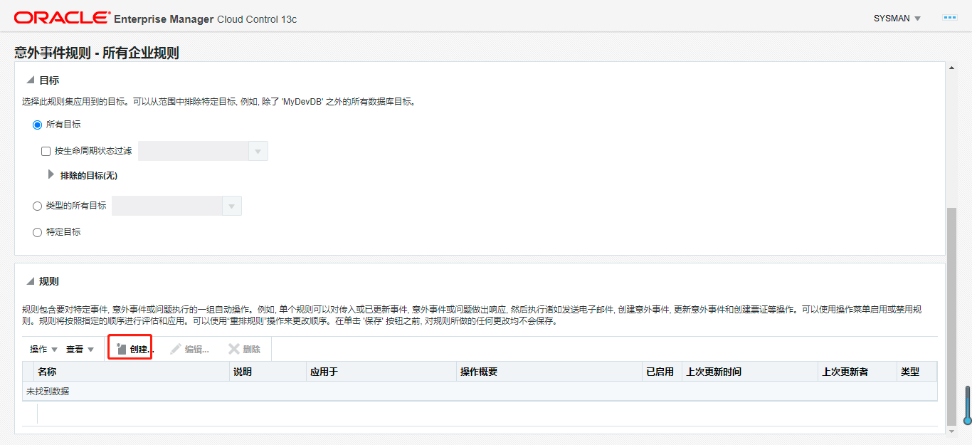Viewport: 972px width, 445px height.
Task: Expand 排除的目标(无) section
Action: pyautogui.click(x=51, y=174)
